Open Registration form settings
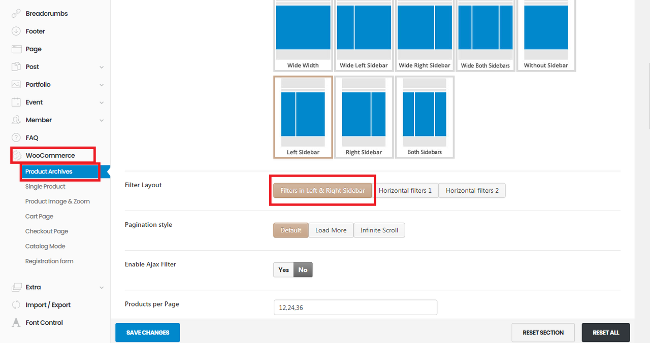This screenshot has width=650, height=343. [x=49, y=261]
